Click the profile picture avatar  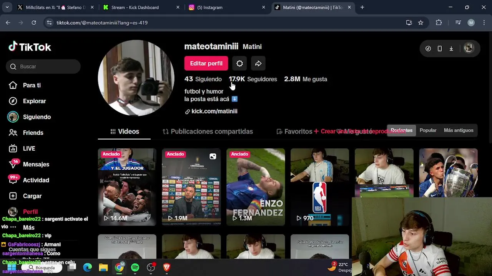[136, 78]
